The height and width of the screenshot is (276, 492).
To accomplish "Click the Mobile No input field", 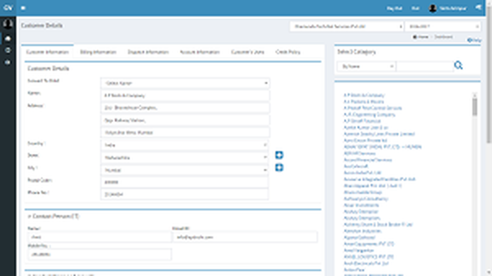I will tap(99, 254).
